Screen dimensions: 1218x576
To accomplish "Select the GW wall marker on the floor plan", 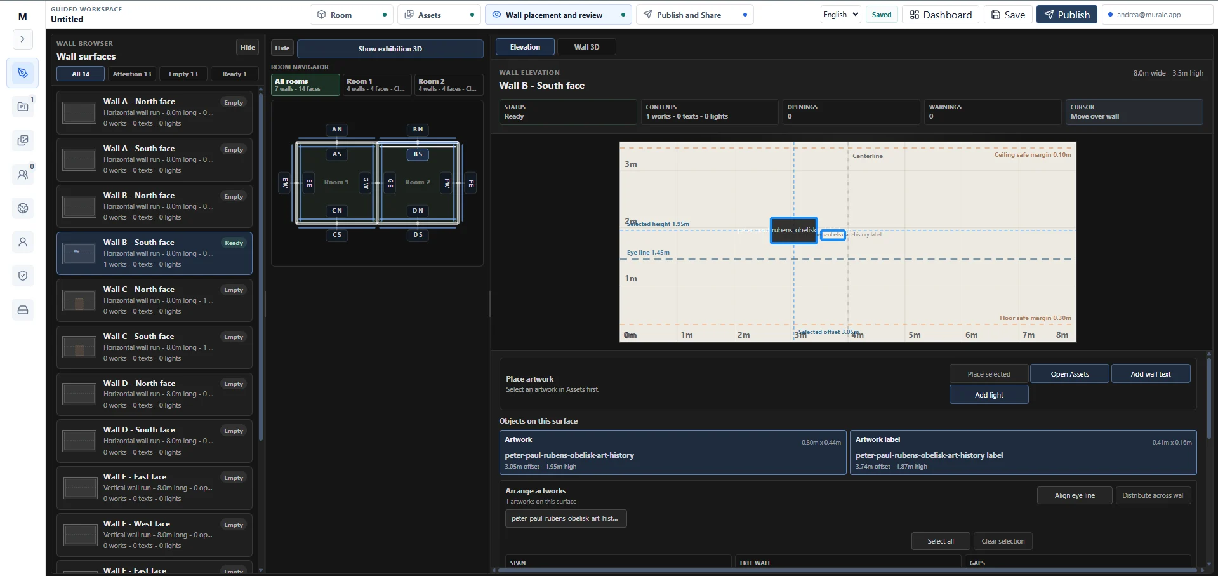I will [x=366, y=183].
